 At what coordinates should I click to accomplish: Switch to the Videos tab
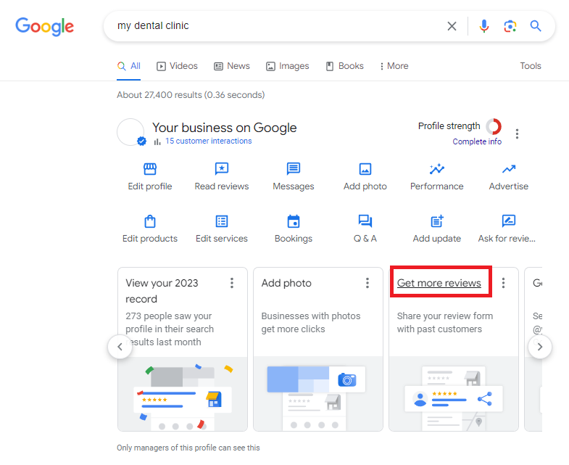pos(177,66)
